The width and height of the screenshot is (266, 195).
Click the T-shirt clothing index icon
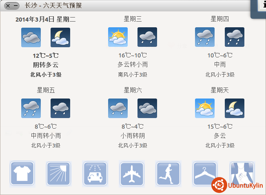pos(22,174)
